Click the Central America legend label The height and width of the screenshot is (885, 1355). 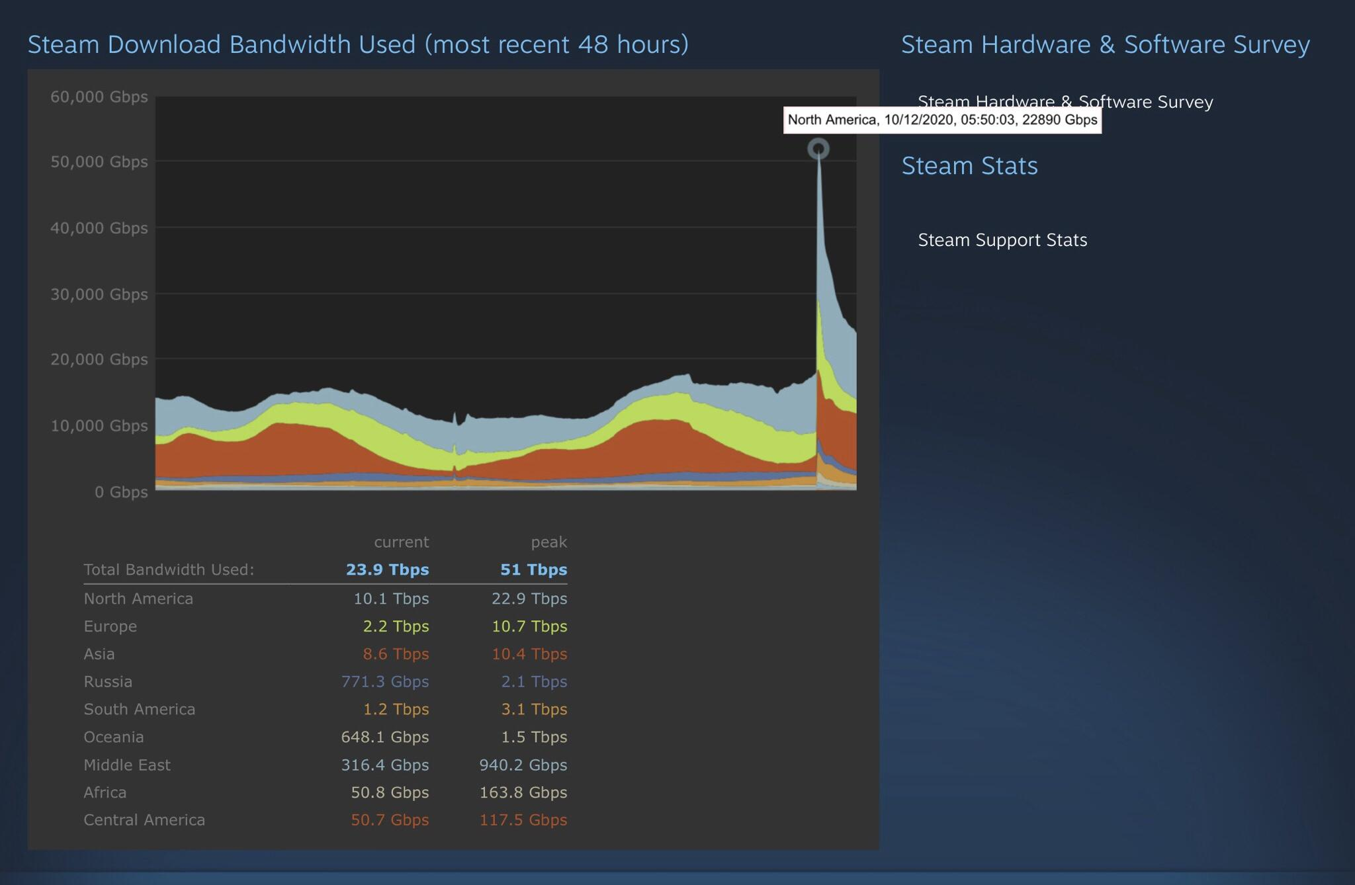144,820
